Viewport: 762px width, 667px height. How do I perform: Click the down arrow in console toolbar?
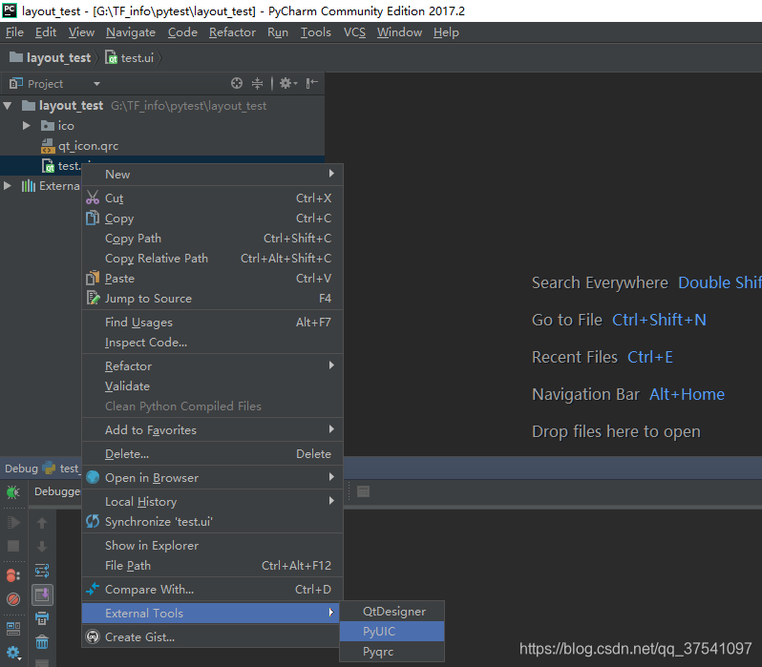click(x=42, y=547)
